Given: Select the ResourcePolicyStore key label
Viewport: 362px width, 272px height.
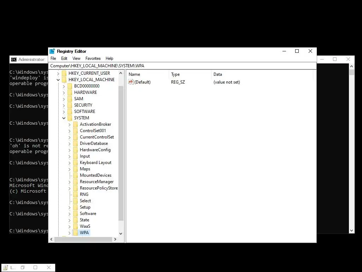Looking at the screenshot, I should pyautogui.click(x=99, y=188).
